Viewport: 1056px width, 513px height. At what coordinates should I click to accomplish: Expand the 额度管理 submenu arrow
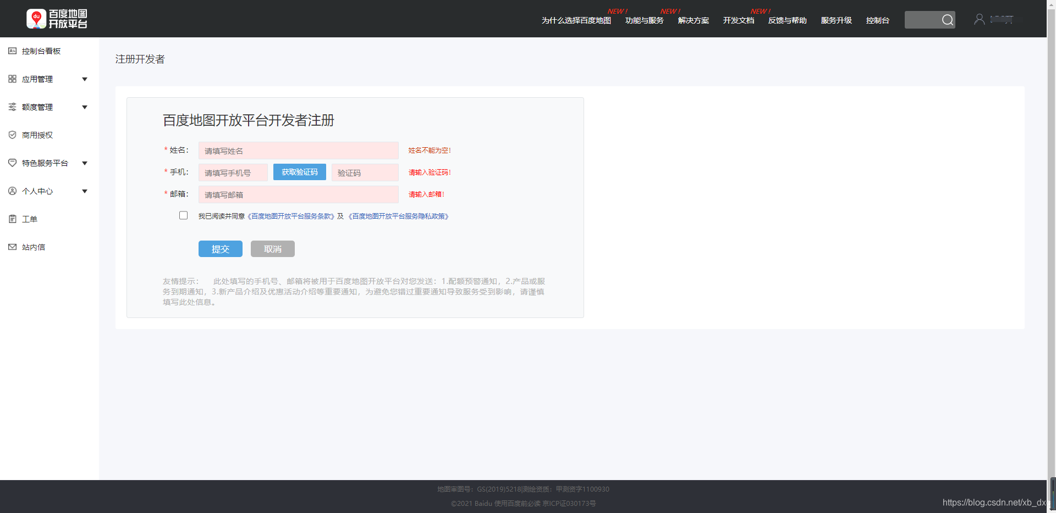(x=85, y=107)
